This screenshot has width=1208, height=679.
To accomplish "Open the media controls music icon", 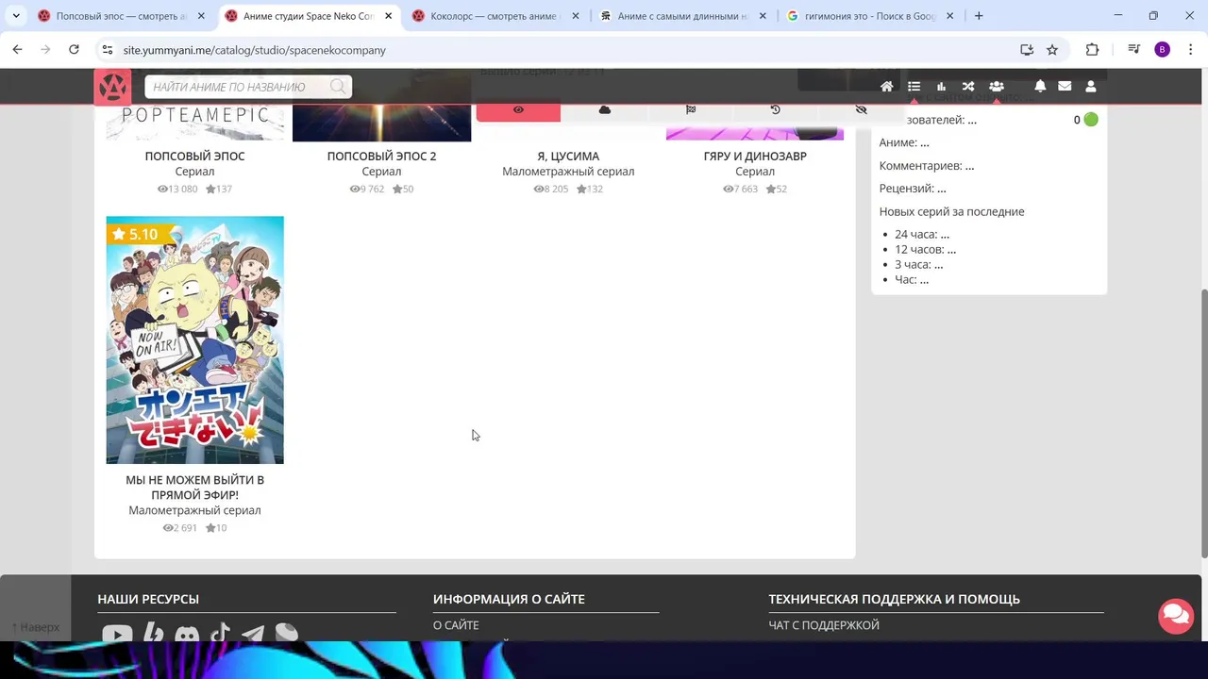I will pos(1134,50).
